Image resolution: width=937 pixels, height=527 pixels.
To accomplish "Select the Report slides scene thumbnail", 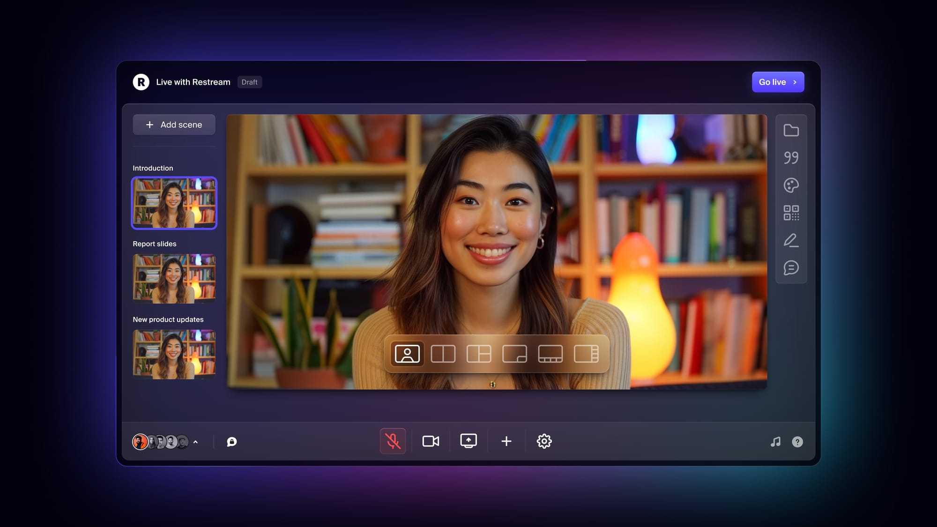I will [174, 278].
